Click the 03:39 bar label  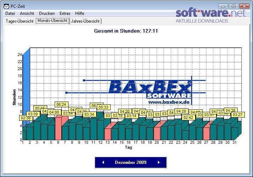coord(33,114)
